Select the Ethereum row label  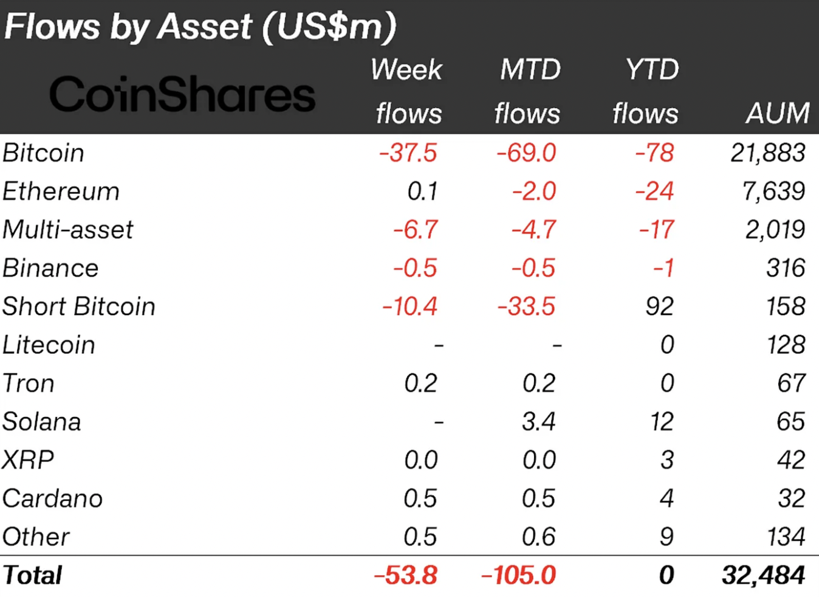(61, 192)
